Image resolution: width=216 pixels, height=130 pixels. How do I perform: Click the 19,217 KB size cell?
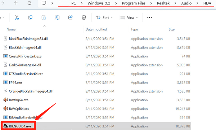click(183, 109)
